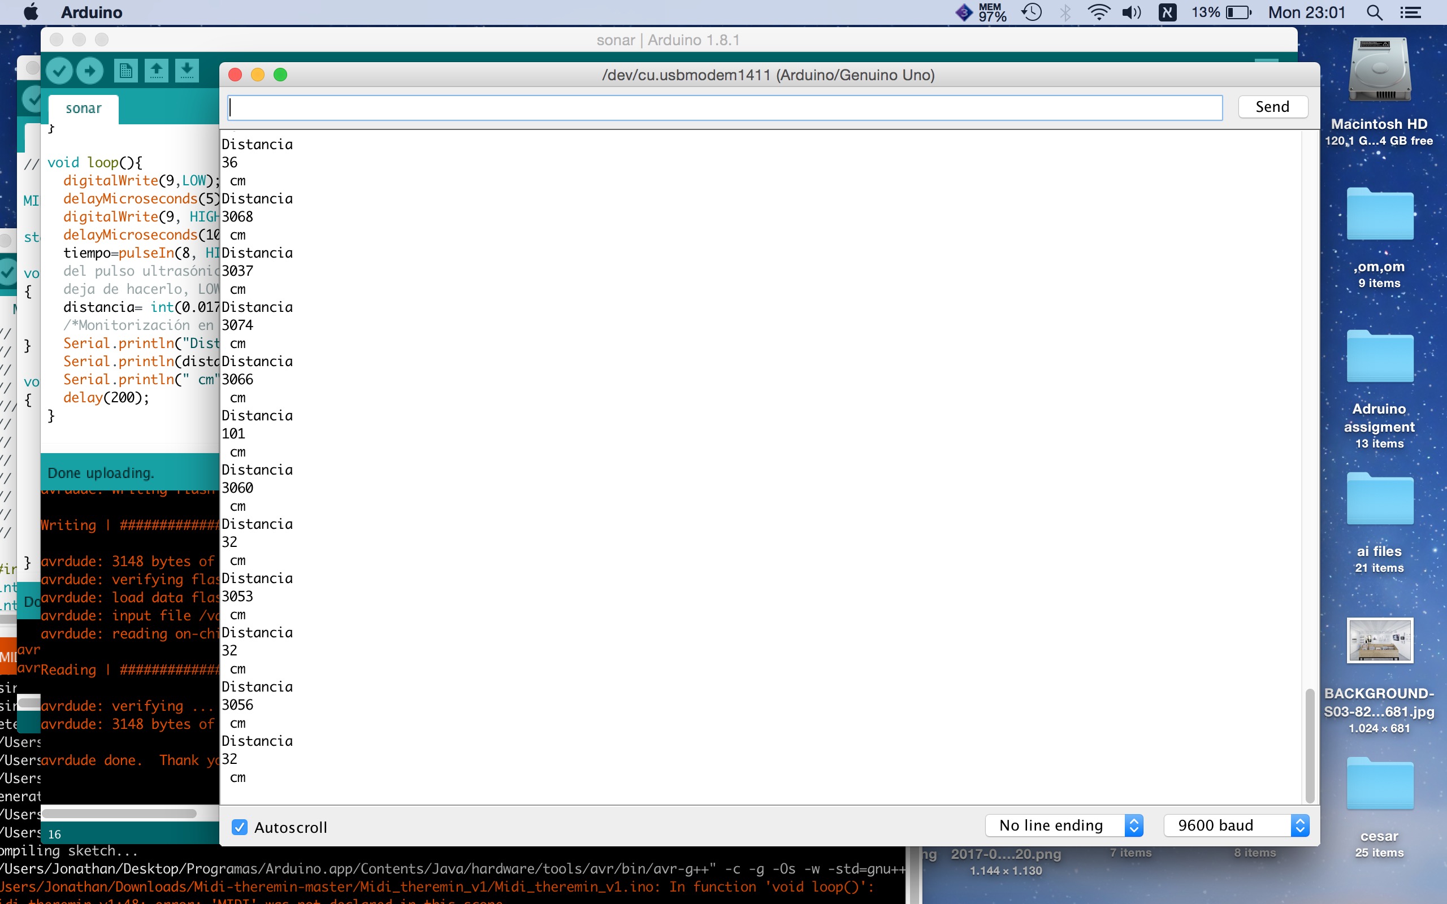Click the 101 distance reading in the serial output
The image size is (1447, 904).
233,433
